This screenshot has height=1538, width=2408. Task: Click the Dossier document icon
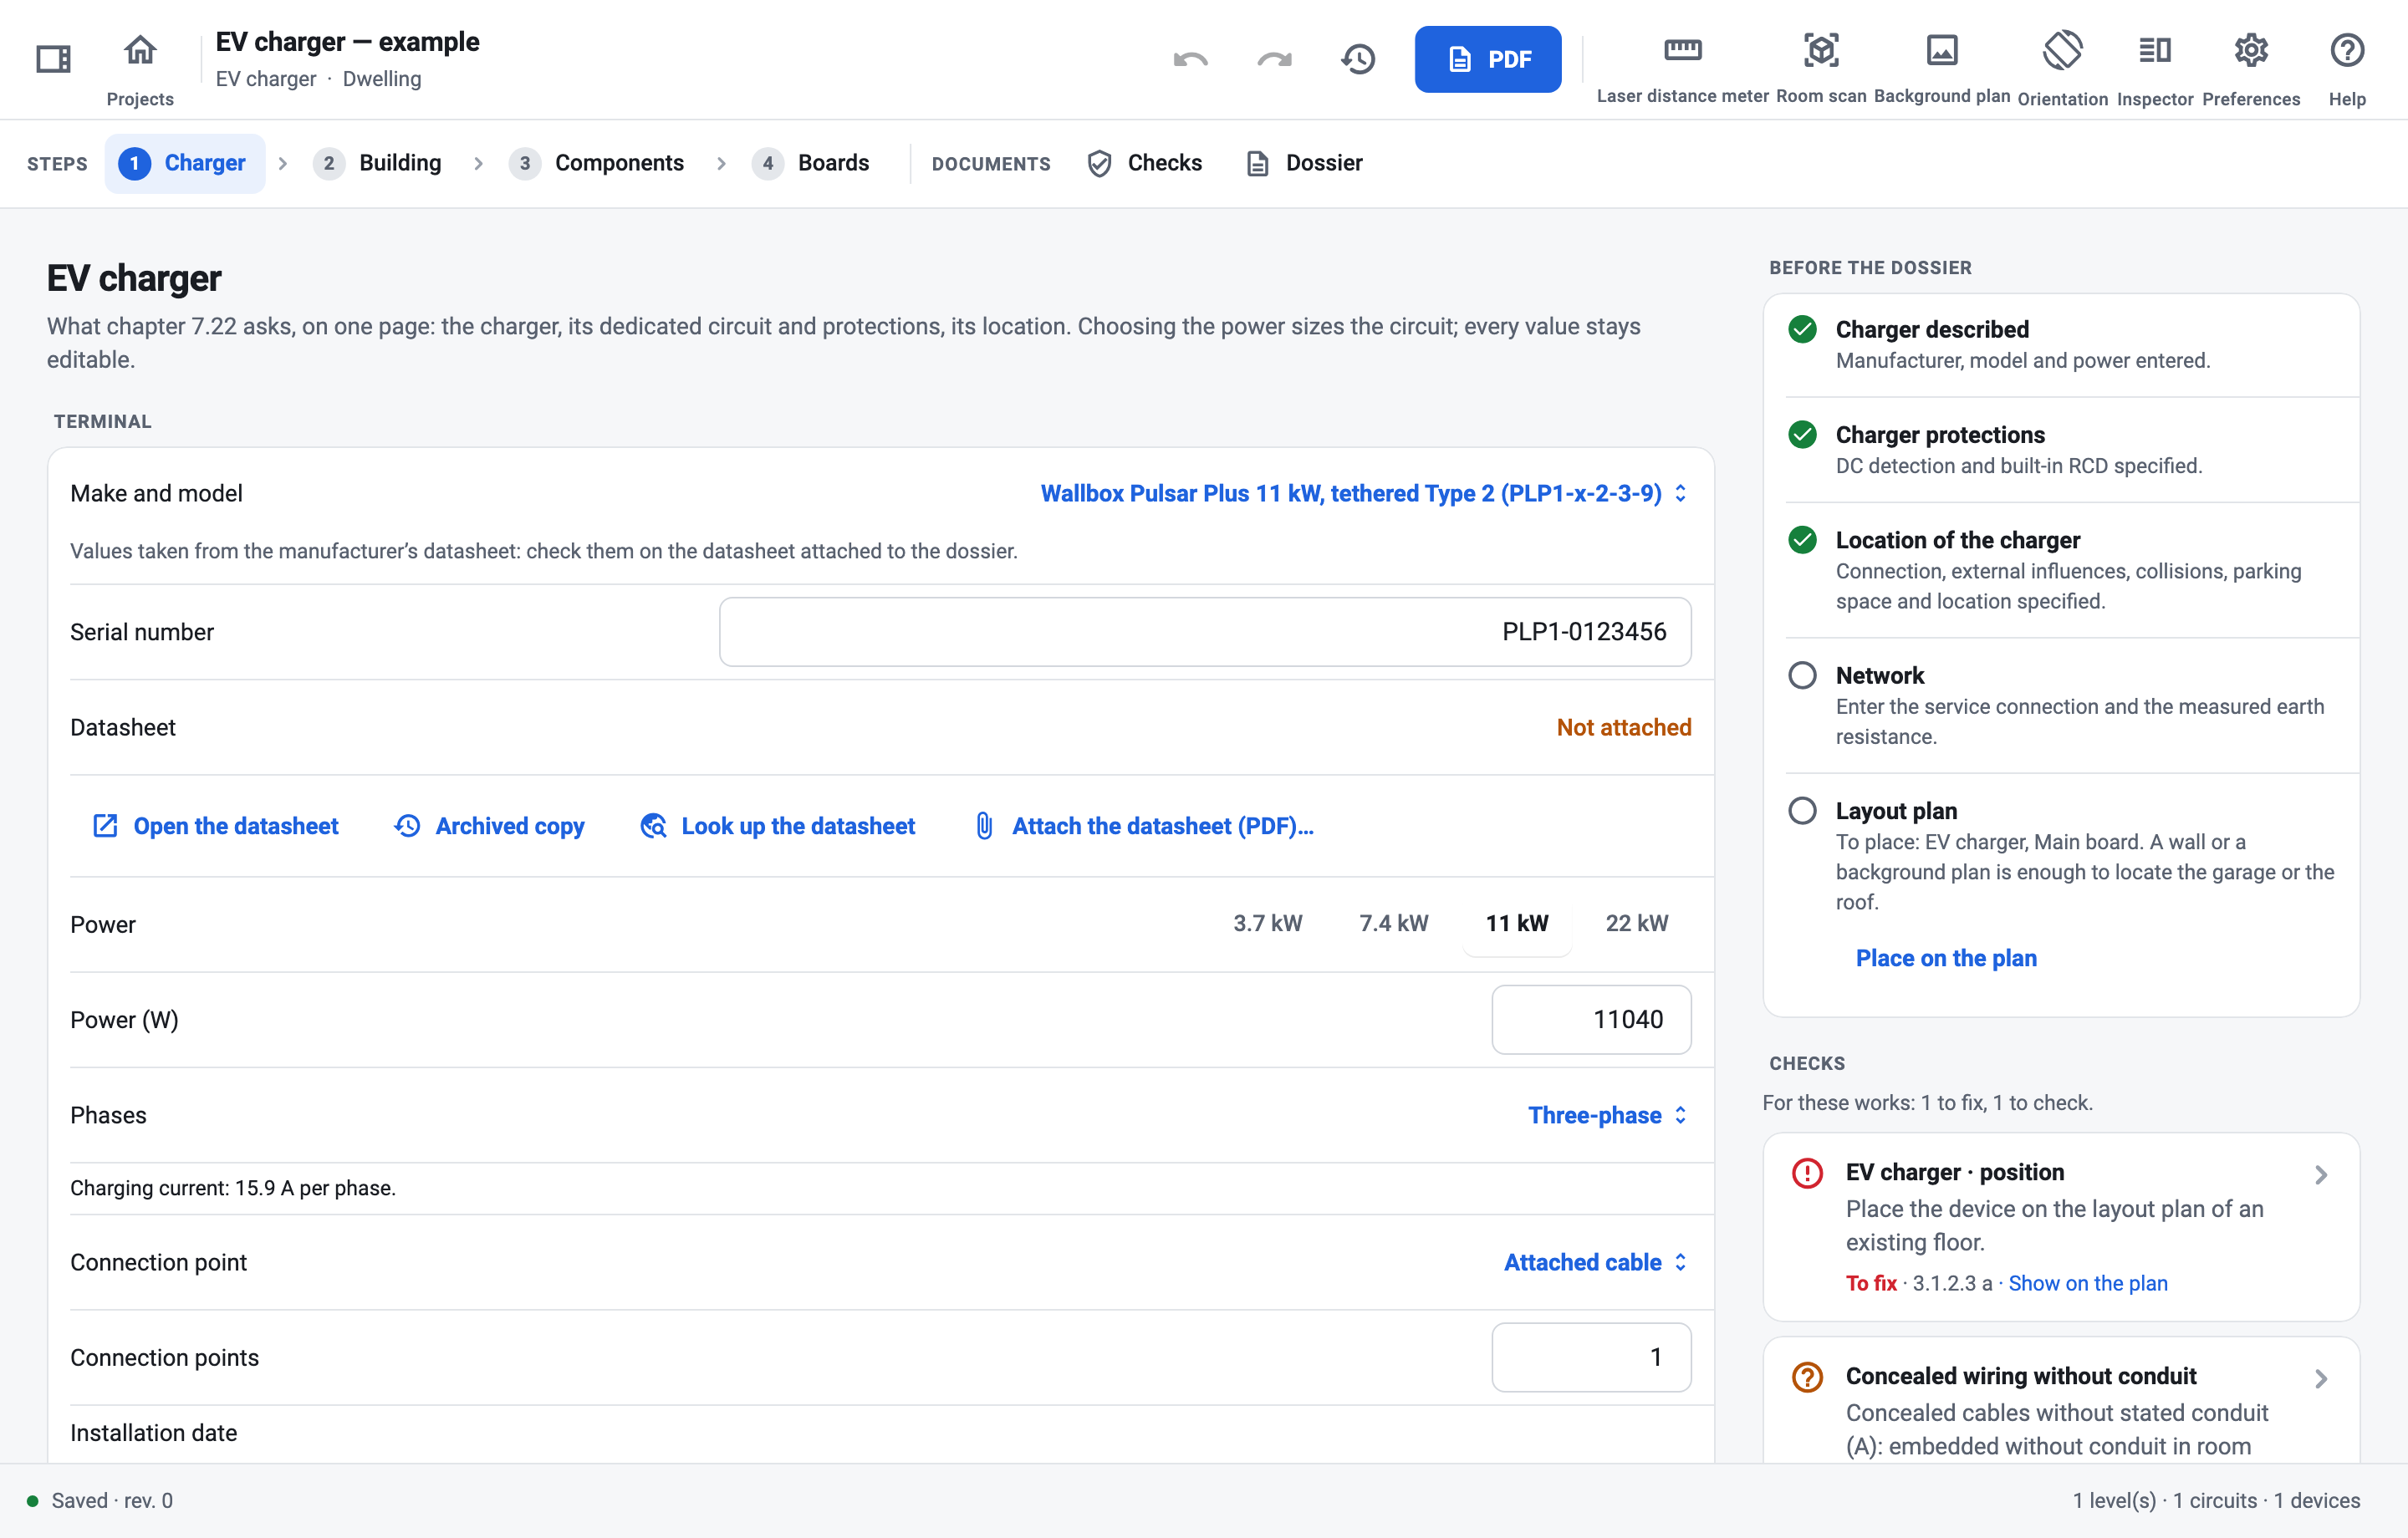coord(1257,163)
